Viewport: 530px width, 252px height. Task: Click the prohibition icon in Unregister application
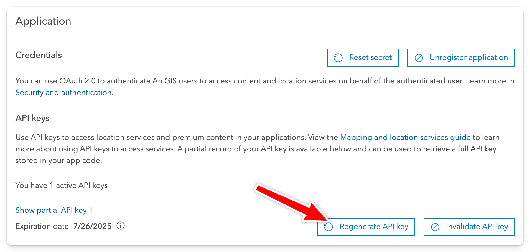tap(419, 58)
